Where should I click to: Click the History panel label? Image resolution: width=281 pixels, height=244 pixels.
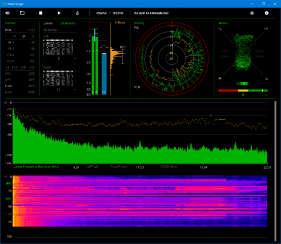(139, 23)
